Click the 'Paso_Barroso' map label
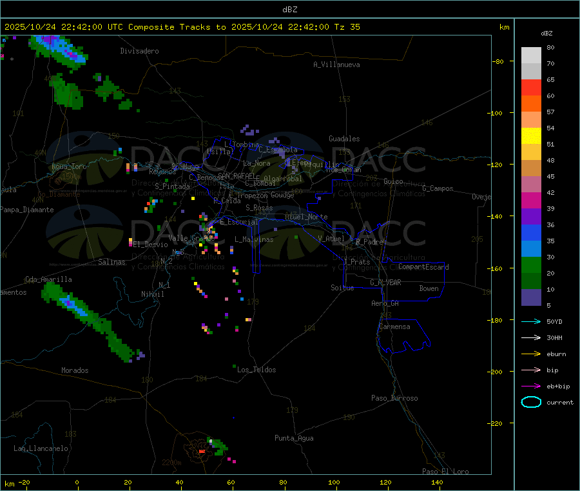580x491 pixels. coord(394,398)
